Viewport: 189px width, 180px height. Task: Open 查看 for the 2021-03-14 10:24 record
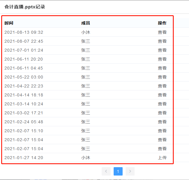[x=162, y=104]
